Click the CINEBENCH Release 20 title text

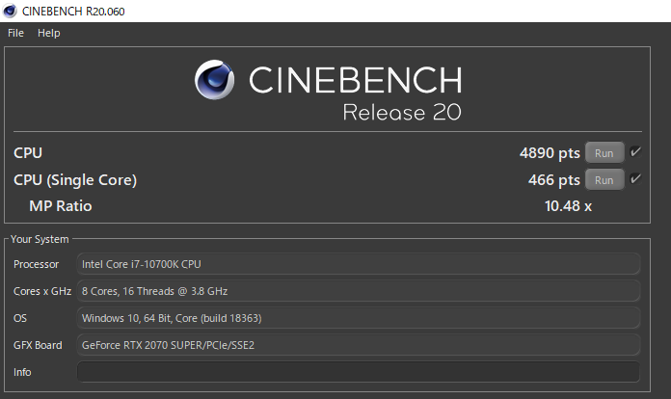tap(355, 93)
